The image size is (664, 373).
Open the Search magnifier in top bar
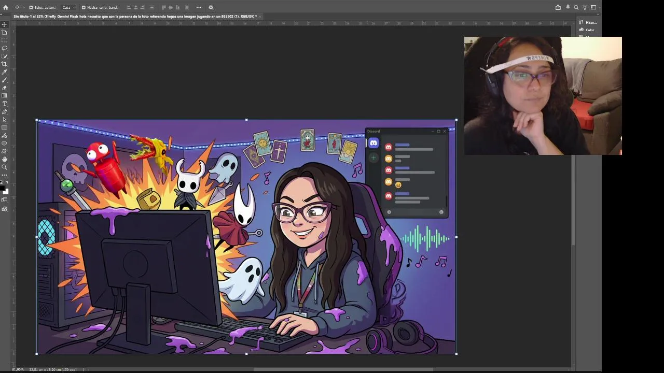pos(576,7)
